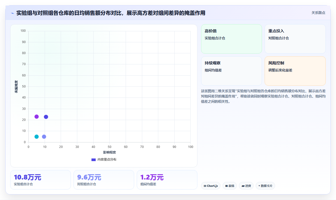Click 调整后变化量差 text in 风险控制 card
Screen dimensions: 336x200
pyautogui.click(x=280, y=70)
